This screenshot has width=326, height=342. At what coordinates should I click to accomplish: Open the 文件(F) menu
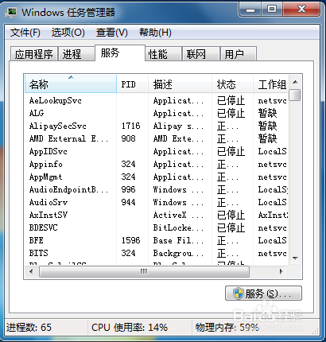pyautogui.click(x=25, y=33)
